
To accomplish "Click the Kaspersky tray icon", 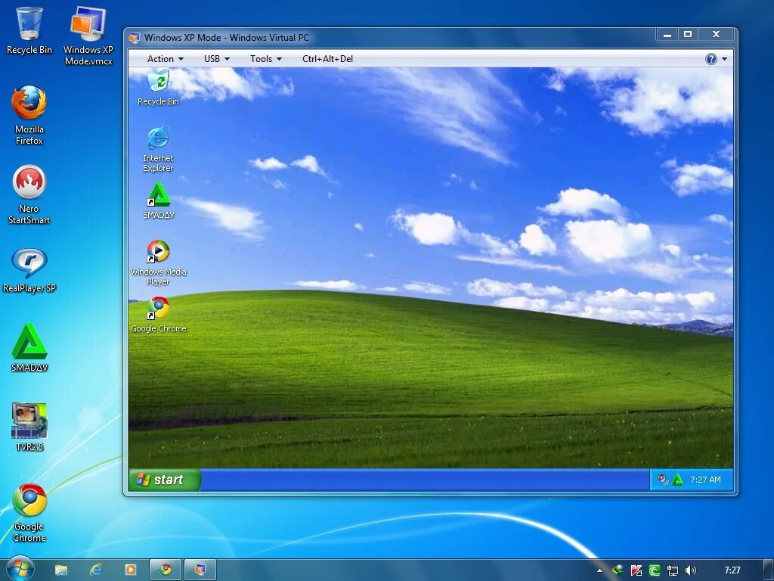I will (x=636, y=570).
